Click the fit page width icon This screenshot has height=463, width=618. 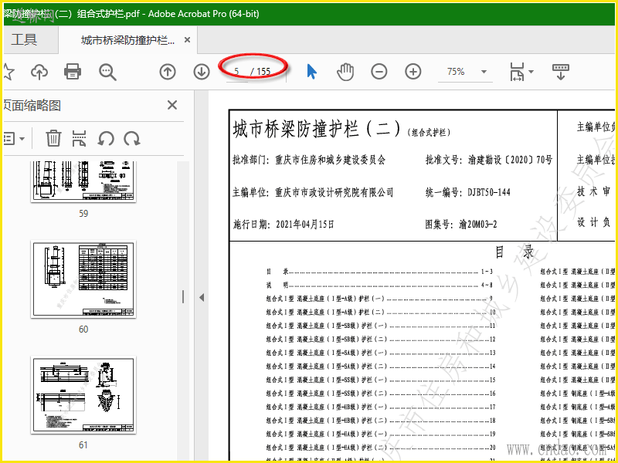click(517, 72)
